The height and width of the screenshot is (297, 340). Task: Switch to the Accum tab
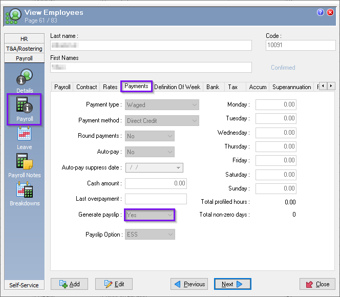click(258, 87)
